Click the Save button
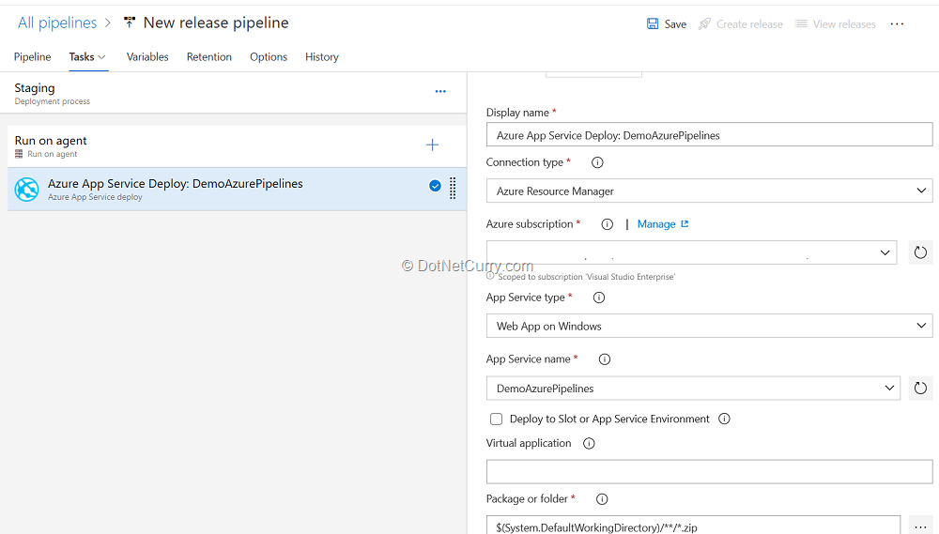 pyautogui.click(x=667, y=24)
